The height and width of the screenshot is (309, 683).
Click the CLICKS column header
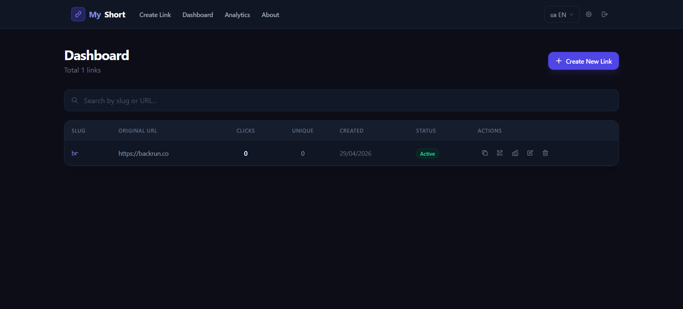(x=245, y=130)
